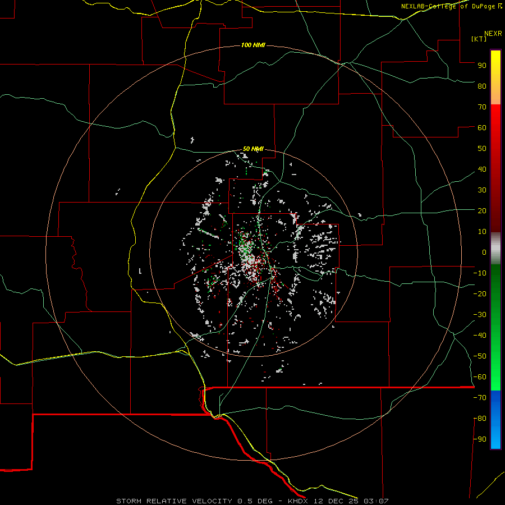This screenshot has width=505, height=505.
Task: Select the positive "20" scale value
Action: (482, 210)
